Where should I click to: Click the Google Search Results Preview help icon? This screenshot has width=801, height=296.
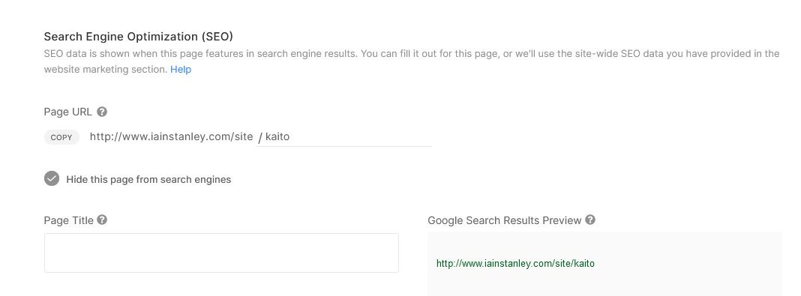pyautogui.click(x=590, y=220)
